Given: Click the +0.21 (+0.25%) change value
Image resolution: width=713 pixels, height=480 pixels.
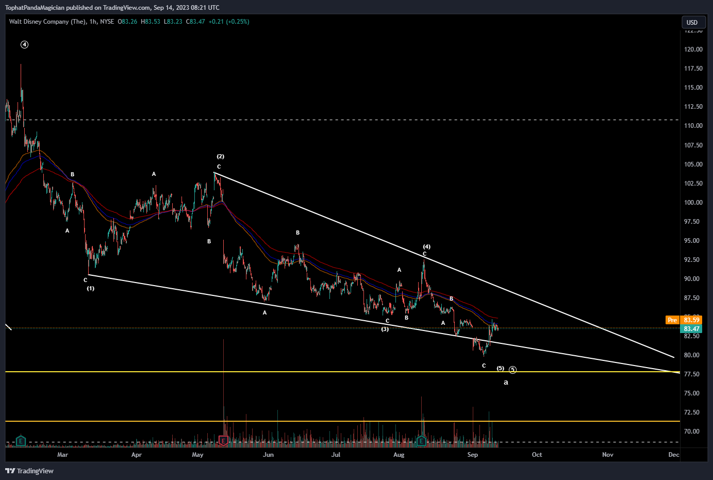Looking at the screenshot, I should (x=229, y=22).
